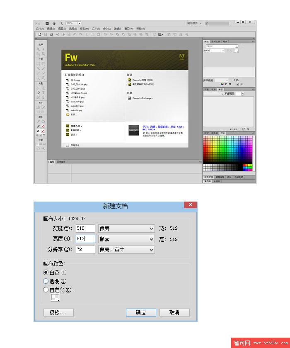Select the 白色 canvas color radio button
The width and height of the screenshot is (290, 348).
click(46, 273)
